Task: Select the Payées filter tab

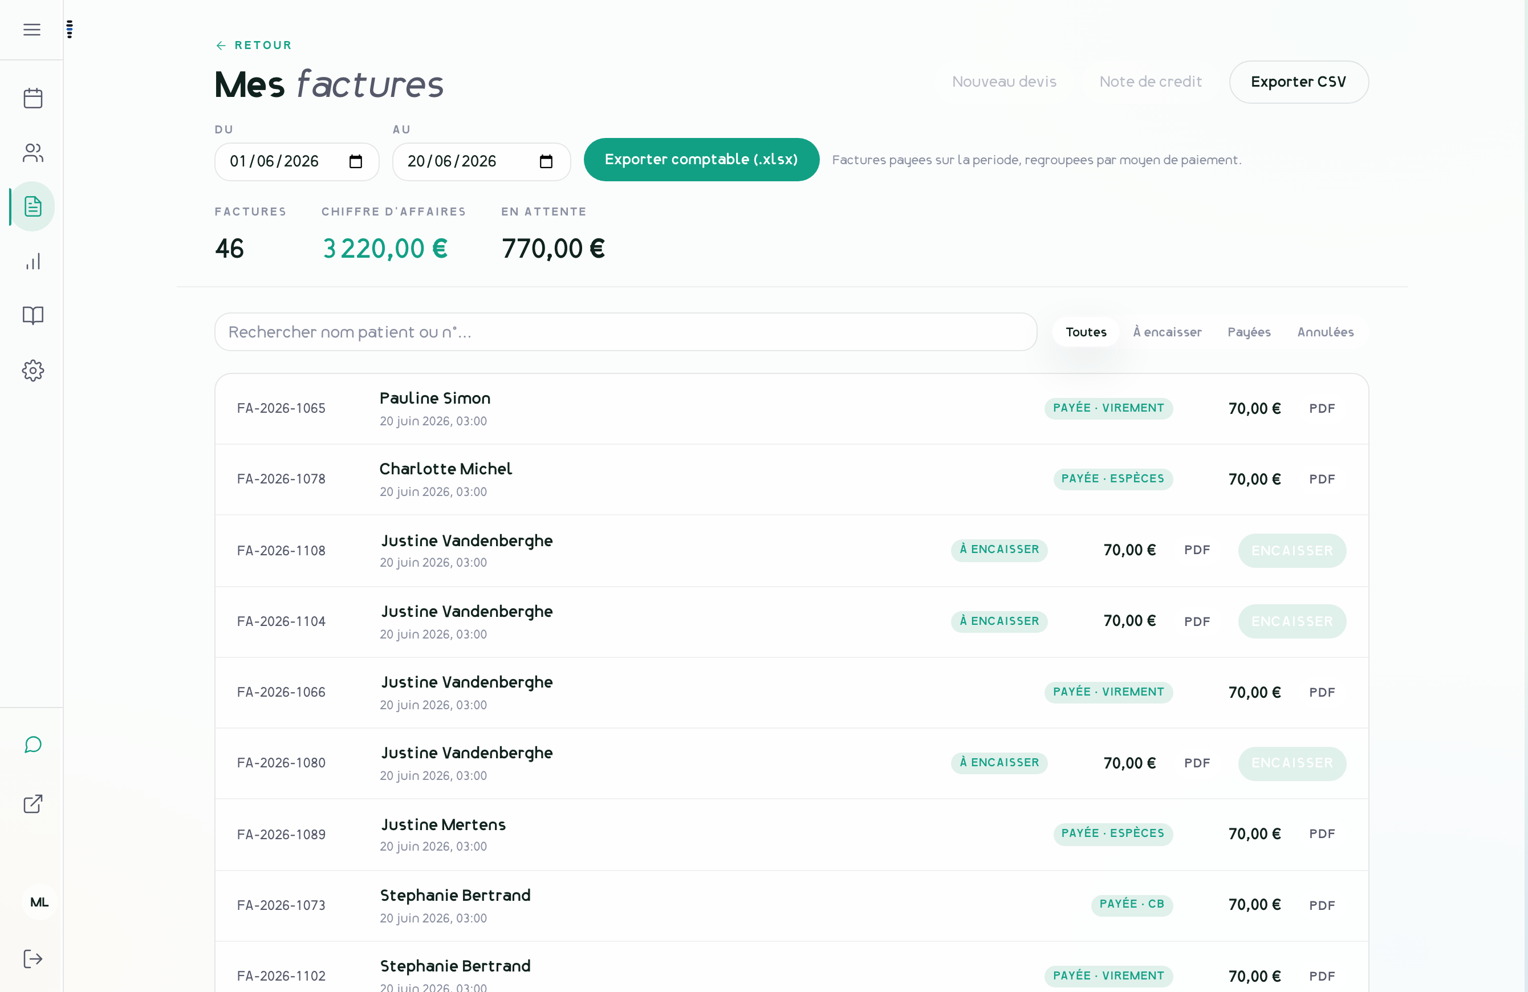Action: (1249, 332)
